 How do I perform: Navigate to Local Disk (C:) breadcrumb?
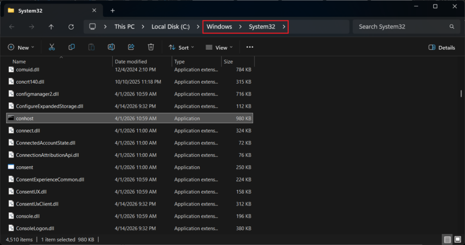[x=171, y=27]
